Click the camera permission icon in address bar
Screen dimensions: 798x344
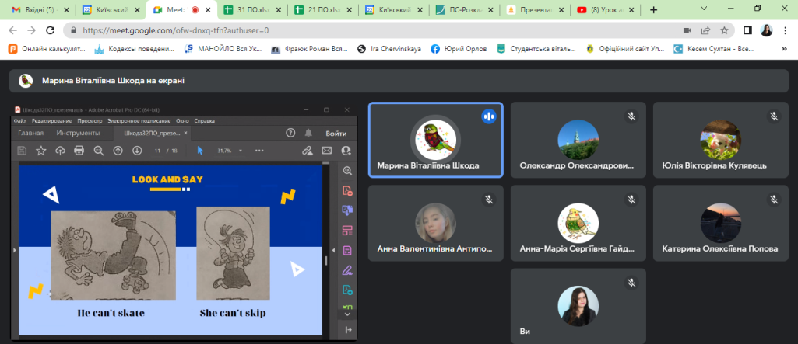pos(687,30)
